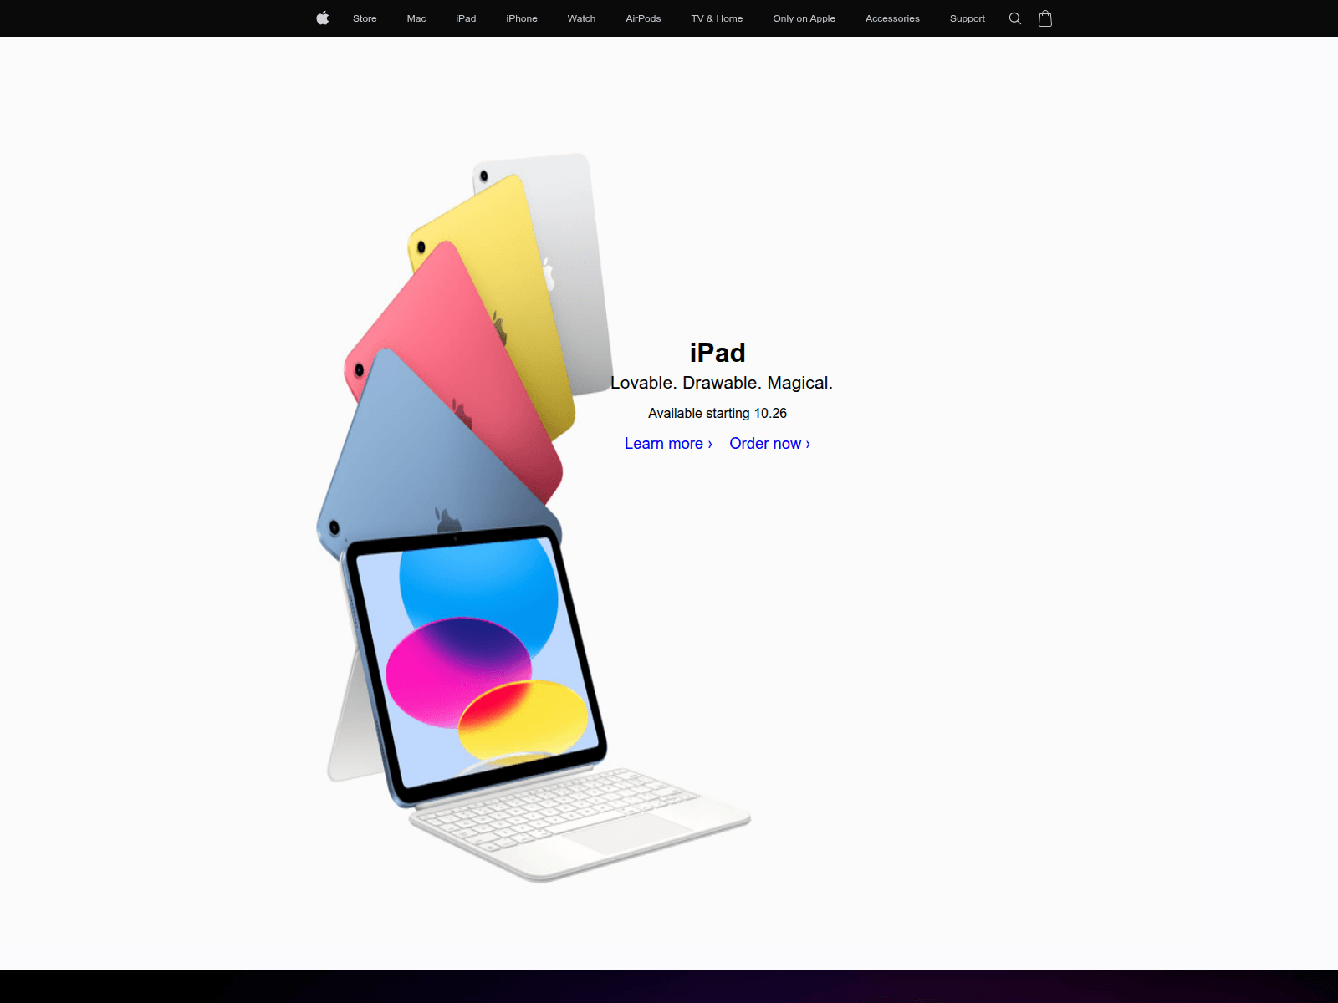Visit the TV & Home section
This screenshot has width=1338, height=1003.
coord(717,18)
